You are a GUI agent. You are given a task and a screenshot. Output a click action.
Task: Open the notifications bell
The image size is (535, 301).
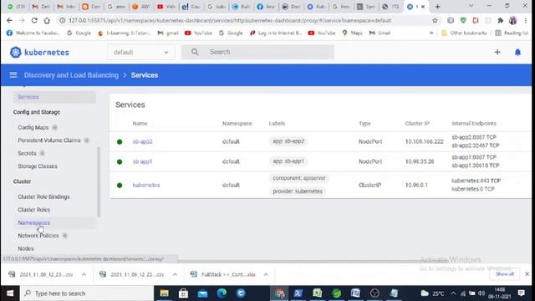(x=517, y=52)
